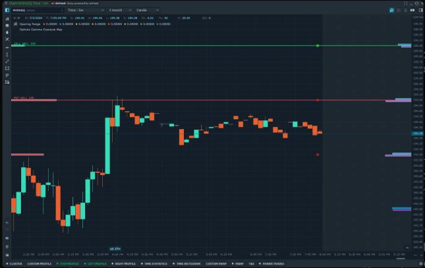The height and width of the screenshot is (268, 425).
Task: Click the US ETH session marker
Action: pos(115,248)
